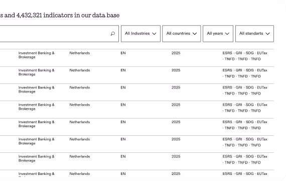Click 2025 in the last partially visible row

pos(176,173)
